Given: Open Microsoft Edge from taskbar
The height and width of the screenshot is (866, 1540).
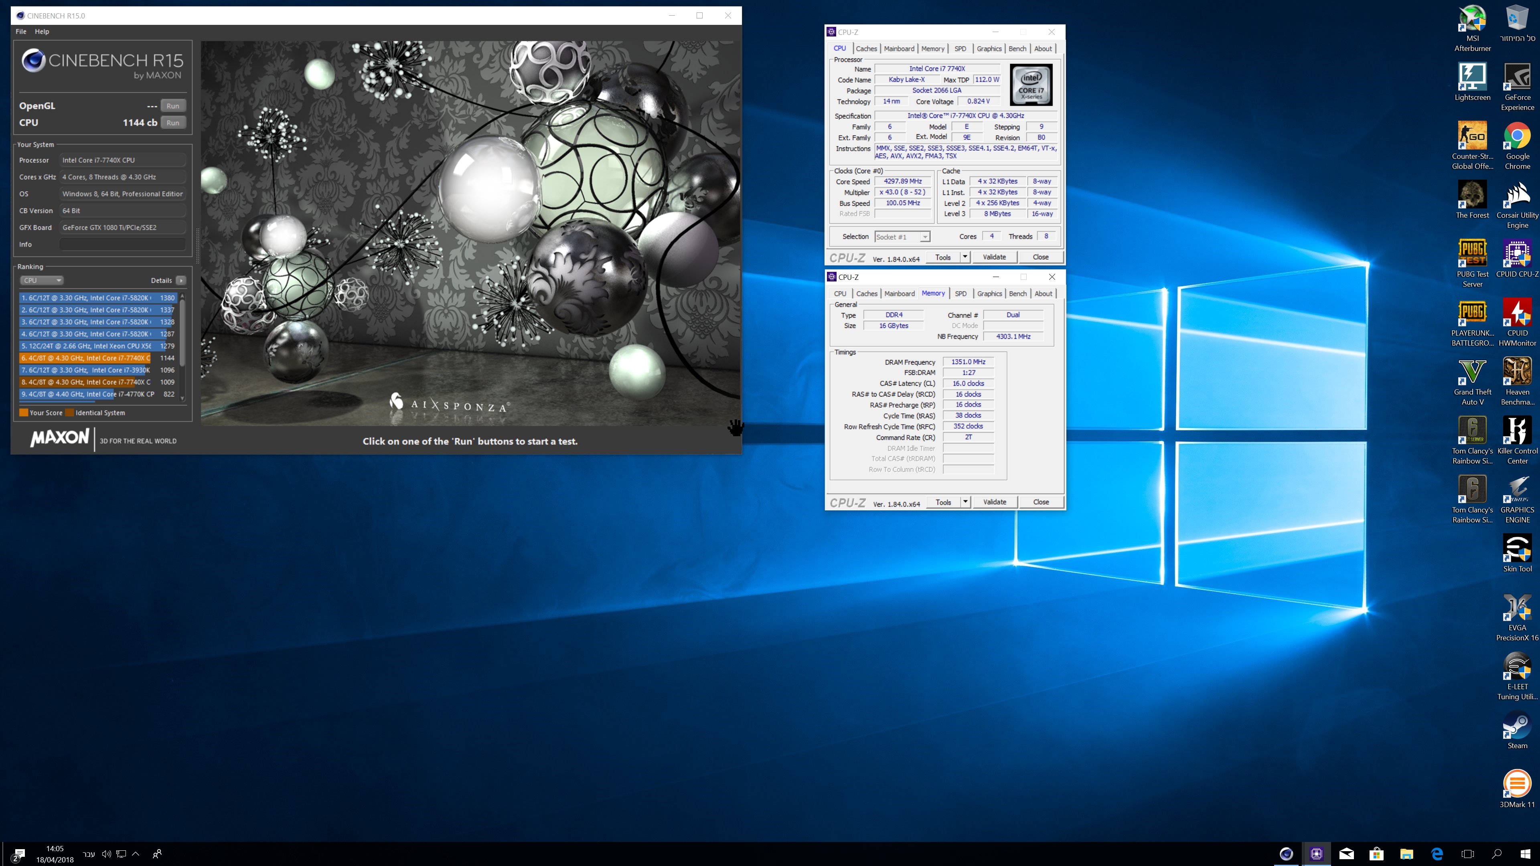Looking at the screenshot, I should coord(1437,854).
